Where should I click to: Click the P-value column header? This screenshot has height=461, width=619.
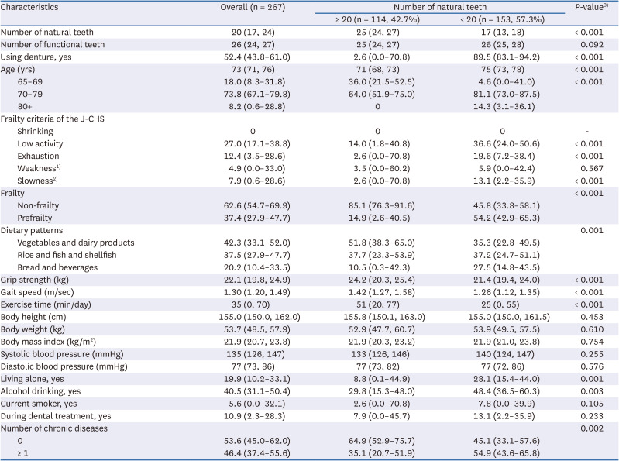pyautogui.click(x=587, y=6)
